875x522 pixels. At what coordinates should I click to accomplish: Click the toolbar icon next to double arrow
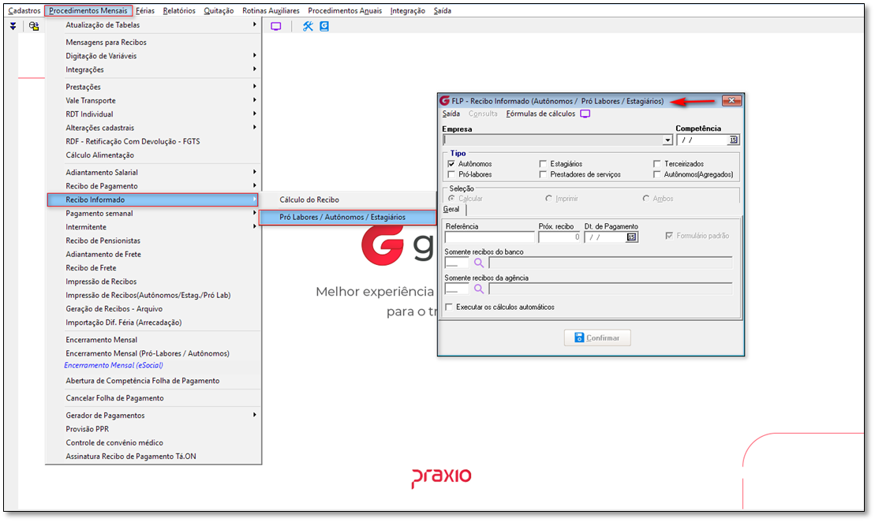[x=34, y=26]
